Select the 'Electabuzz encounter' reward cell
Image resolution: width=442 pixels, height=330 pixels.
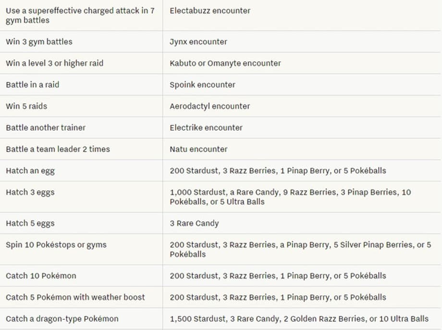coord(210,11)
